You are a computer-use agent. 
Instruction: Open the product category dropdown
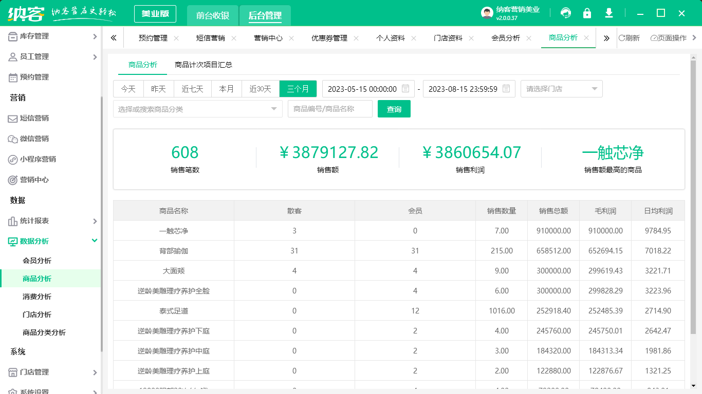197,108
